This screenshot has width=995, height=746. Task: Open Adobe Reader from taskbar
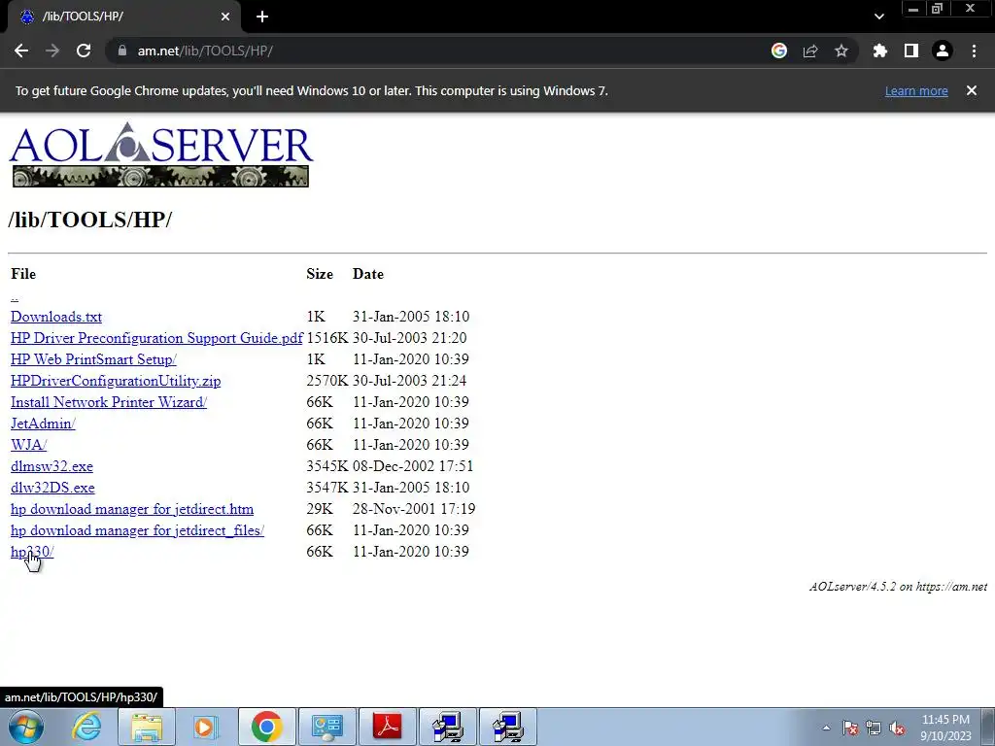(387, 727)
